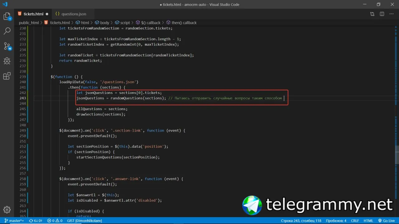Click '.answer-link' string on line 258
The width and height of the screenshot is (399, 224).
point(125,179)
